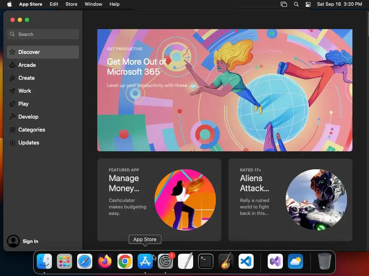The image size is (369, 276).
Task: Open the cloud weather app in Dock
Action: (295, 261)
